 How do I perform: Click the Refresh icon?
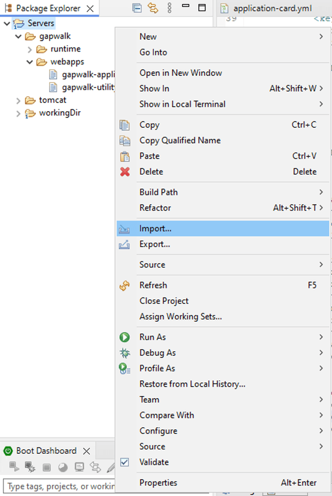(124, 286)
